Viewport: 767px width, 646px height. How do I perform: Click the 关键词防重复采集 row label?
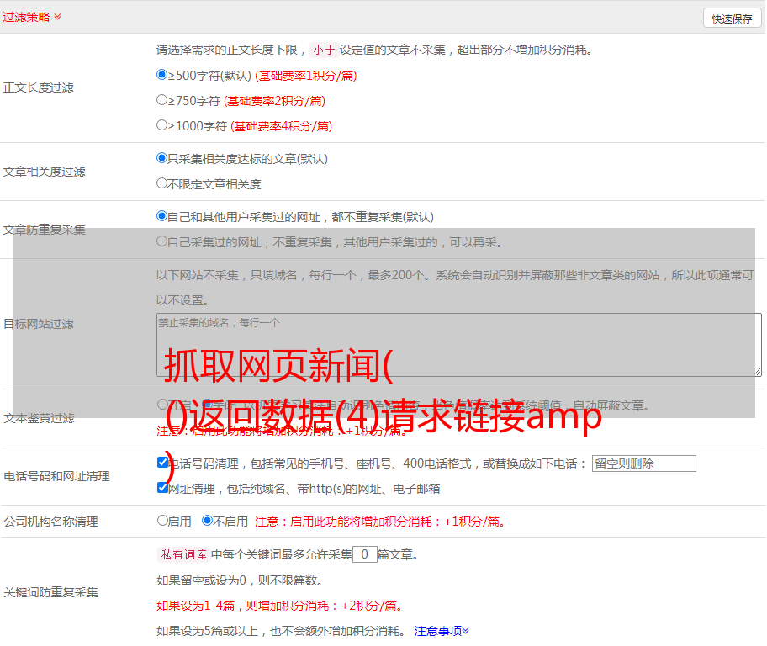50,592
